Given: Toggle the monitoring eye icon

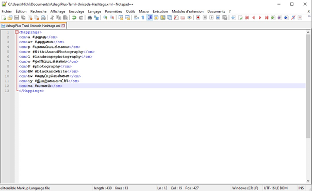Looking at the screenshot, I should tap(189, 18).
